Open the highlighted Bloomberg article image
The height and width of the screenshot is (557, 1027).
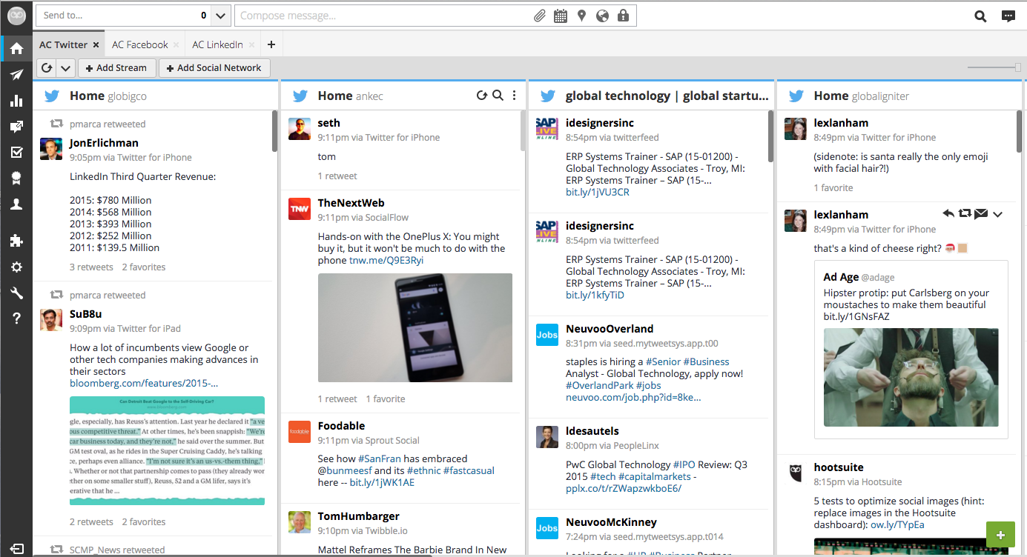click(167, 450)
